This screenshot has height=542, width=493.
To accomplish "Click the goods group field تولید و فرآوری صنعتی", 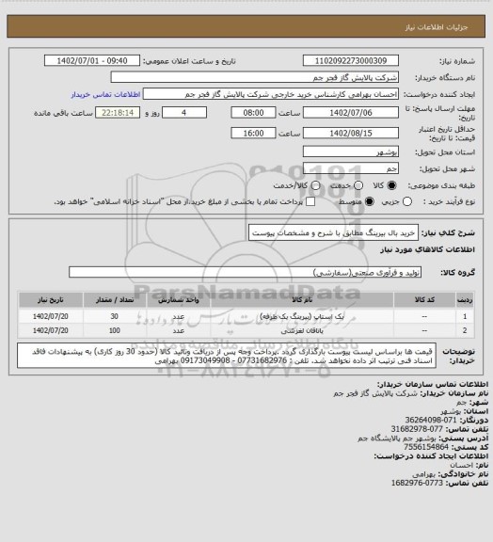I will 245,272.
